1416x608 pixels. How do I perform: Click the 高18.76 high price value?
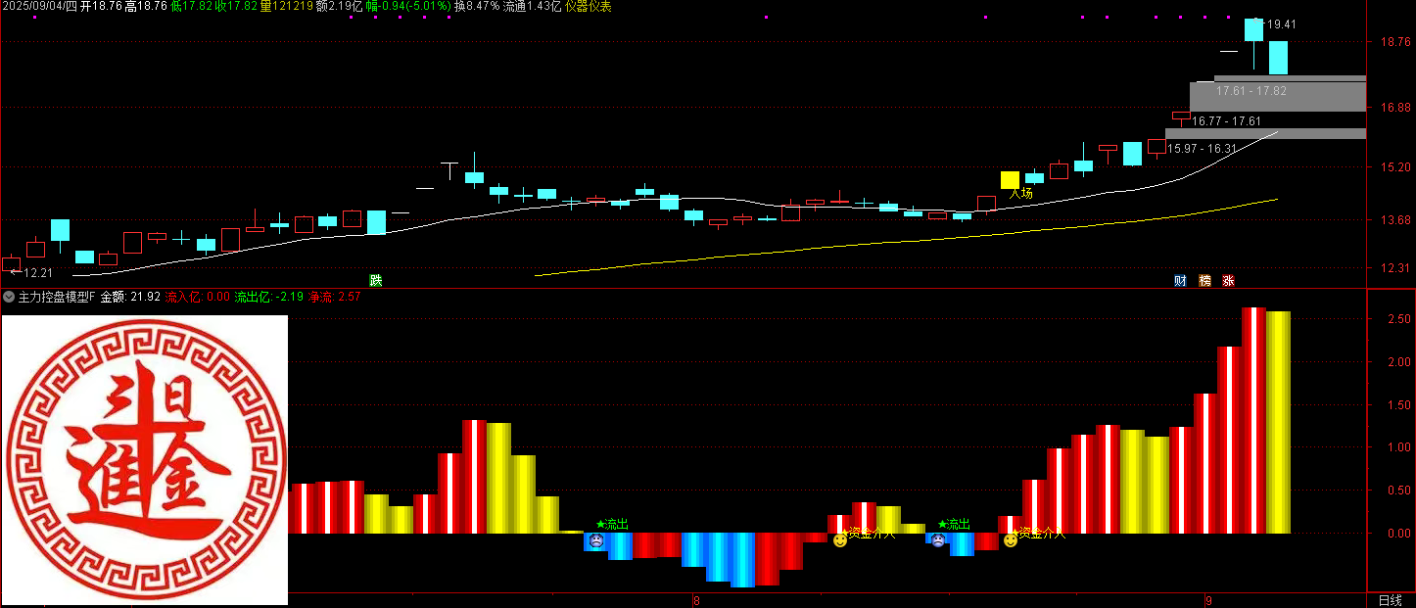click(146, 6)
